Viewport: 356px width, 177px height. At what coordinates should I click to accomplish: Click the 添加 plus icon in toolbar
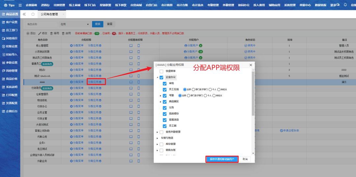click(x=28, y=33)
